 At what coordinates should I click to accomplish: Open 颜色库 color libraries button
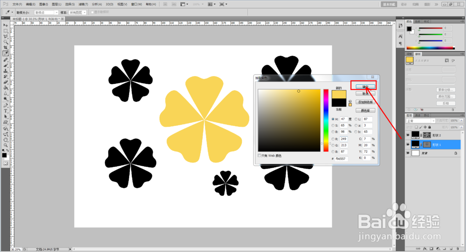click(365, 110)
